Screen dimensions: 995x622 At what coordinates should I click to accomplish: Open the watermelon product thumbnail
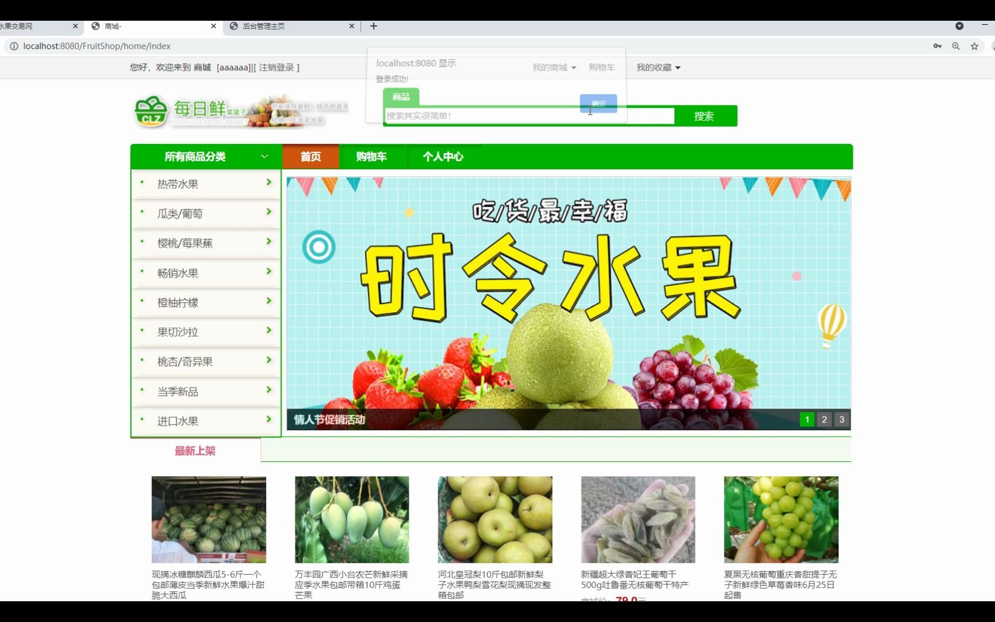209,519
